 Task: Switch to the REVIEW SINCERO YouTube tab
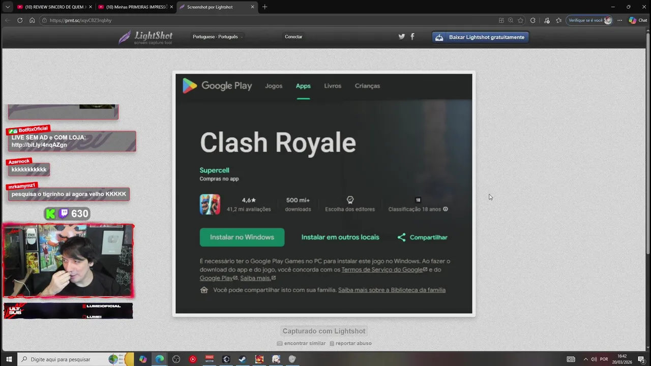pos(54,7)
